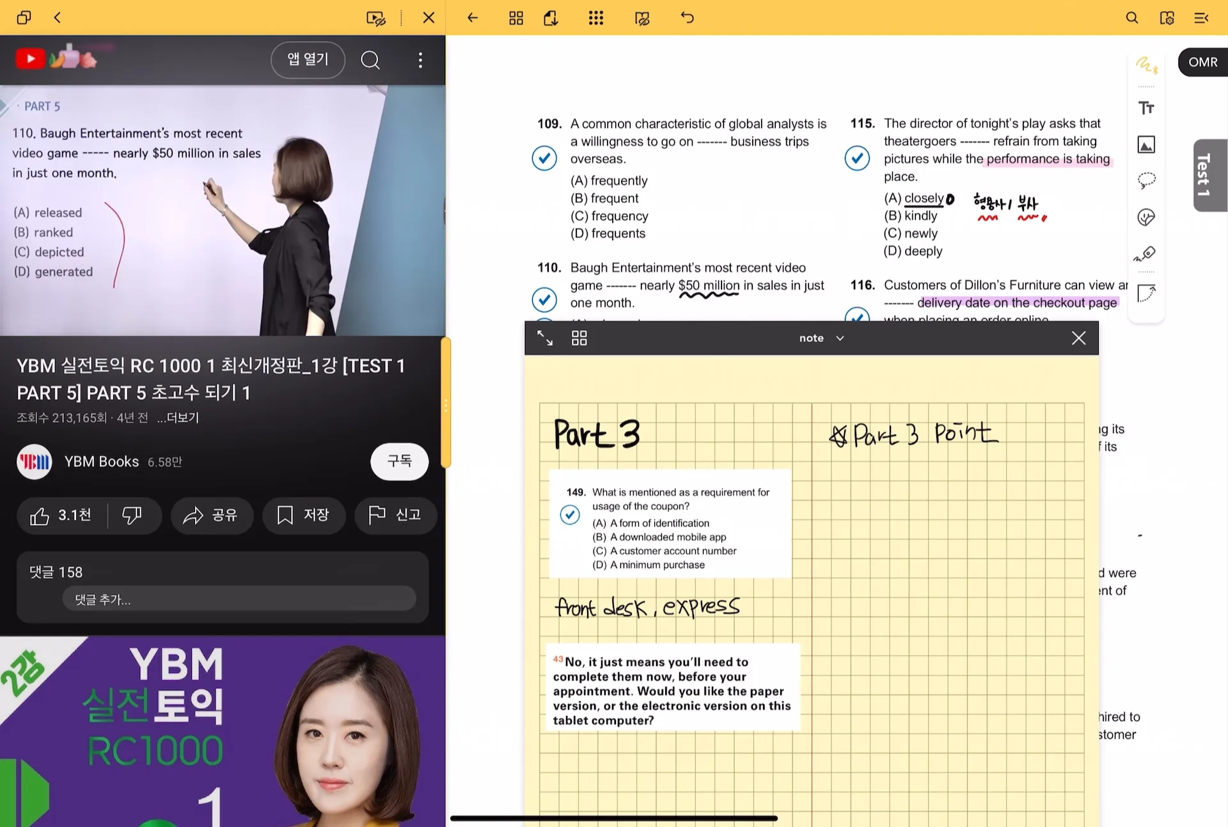
Task: Toggle the check mark for question 115
Action: click(857, 158)
